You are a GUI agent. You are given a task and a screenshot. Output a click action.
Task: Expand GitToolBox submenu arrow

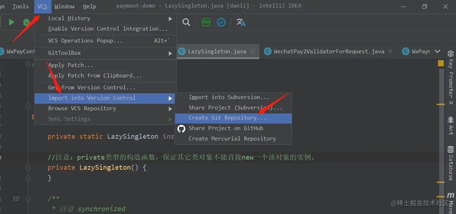[170, 53]
